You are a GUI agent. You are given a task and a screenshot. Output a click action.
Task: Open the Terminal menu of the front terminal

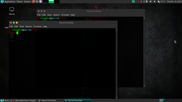pyautogui.click(x=37, y=26)
